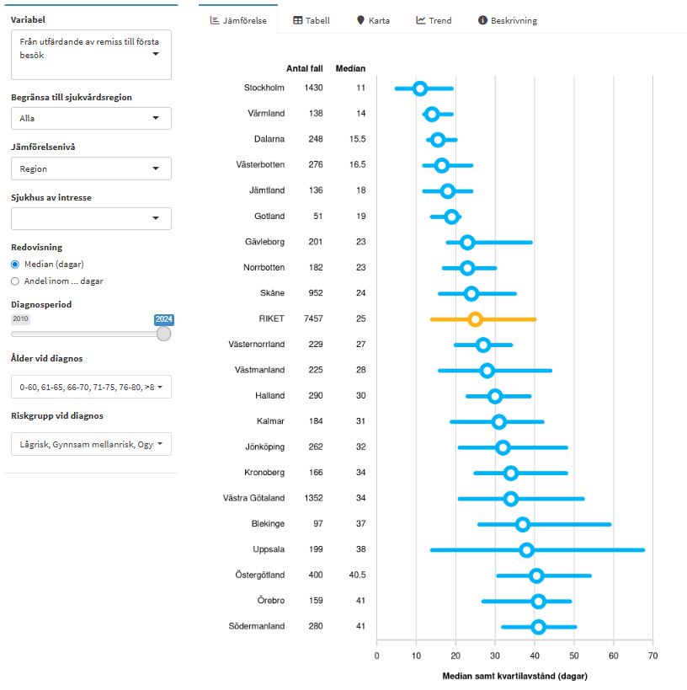This screenshot has width=687, height=690.
Task: Select the Median (dagar) radio button
Action: pos(15,265)
